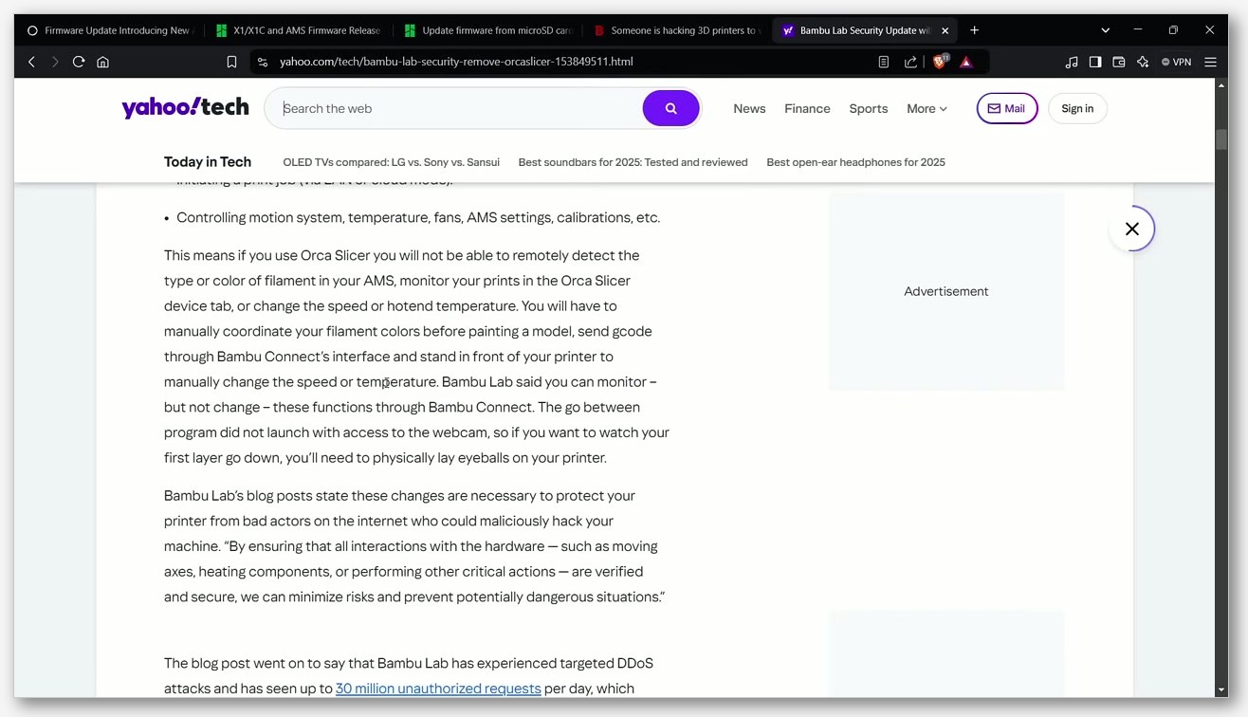Click scrollbar down arrow at bottom
The width and height of the screenshot is (1248, 717).
pos(1221,690)
